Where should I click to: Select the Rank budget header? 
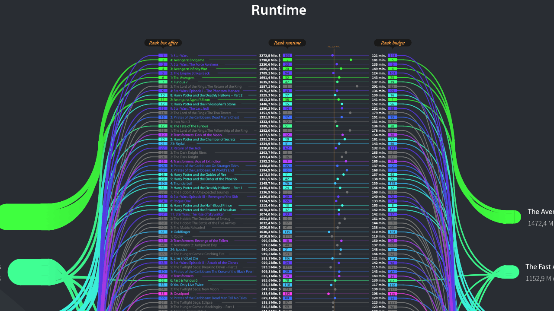click(x=393, y=43)
